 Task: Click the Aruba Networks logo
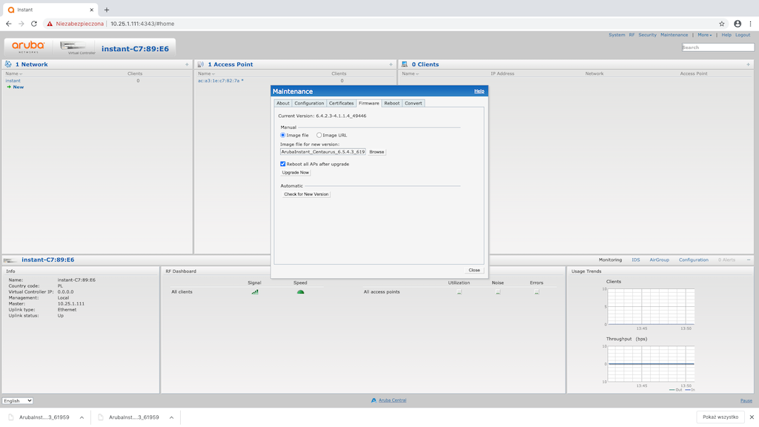point(28,47)
